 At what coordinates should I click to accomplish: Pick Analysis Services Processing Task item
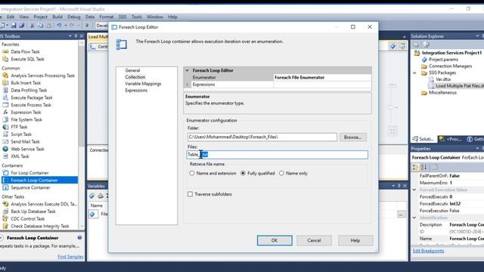tap(42, 76)
